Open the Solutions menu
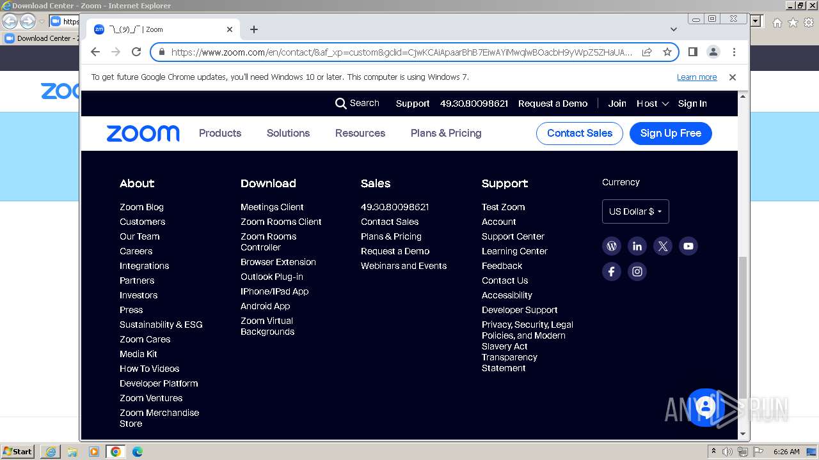Image resolution: width=819 pixels, height=460 pixels. pyautogui.click(x=288, y=133)
